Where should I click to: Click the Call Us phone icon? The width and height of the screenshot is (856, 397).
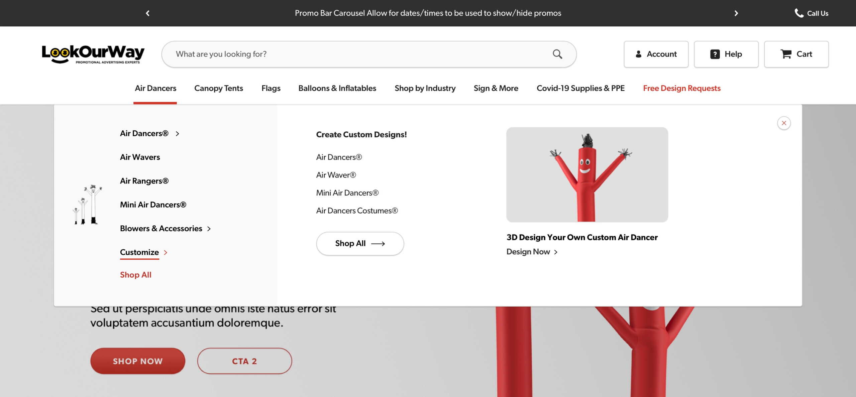click(x=799, y=13)
